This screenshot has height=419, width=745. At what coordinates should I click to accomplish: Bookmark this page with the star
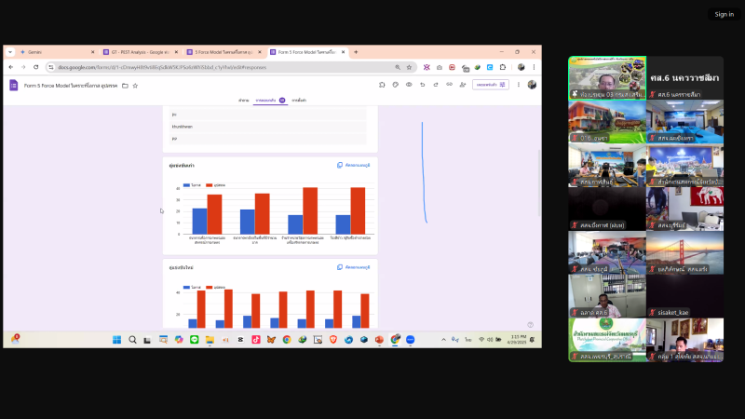click(x=409, y=67)
